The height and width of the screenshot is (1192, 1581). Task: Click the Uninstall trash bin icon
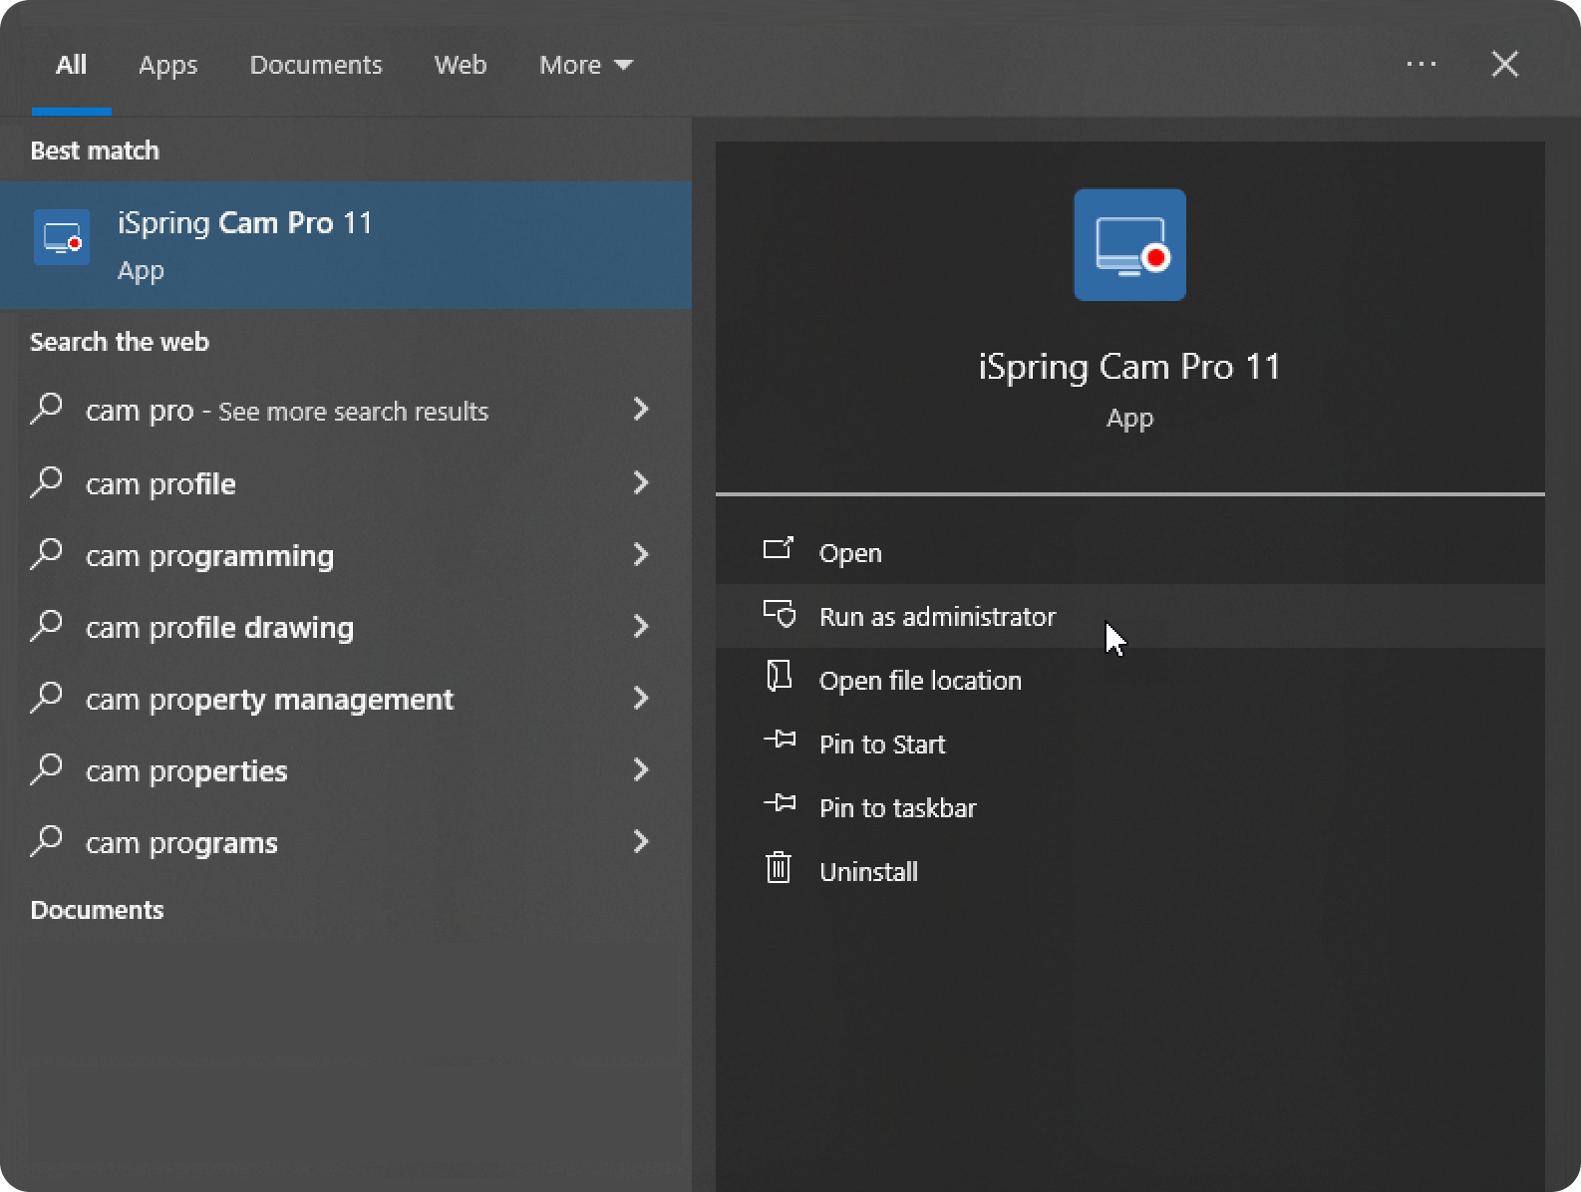pos(779,868)
